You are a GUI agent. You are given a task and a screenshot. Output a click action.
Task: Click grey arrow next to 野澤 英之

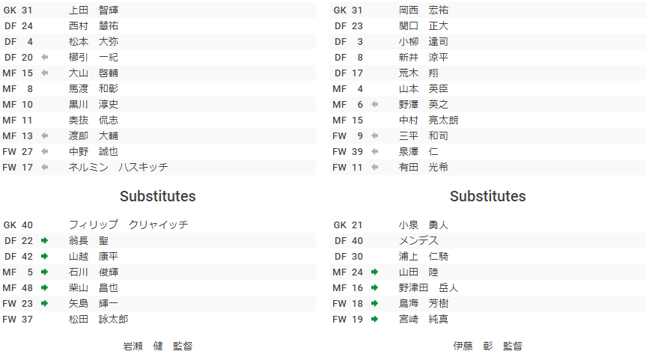375,105
